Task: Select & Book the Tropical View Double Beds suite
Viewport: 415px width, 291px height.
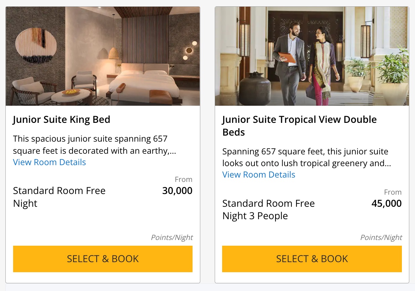Action: coord(312,259)
